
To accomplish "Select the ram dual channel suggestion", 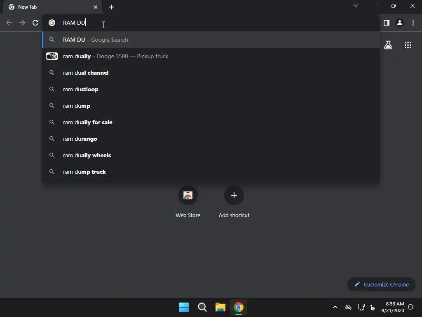I will 211,73.
